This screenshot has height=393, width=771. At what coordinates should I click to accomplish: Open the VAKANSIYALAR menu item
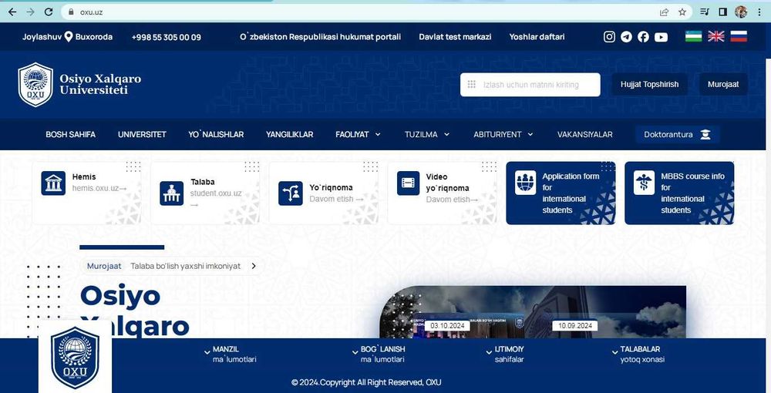[x=584, y=135]
